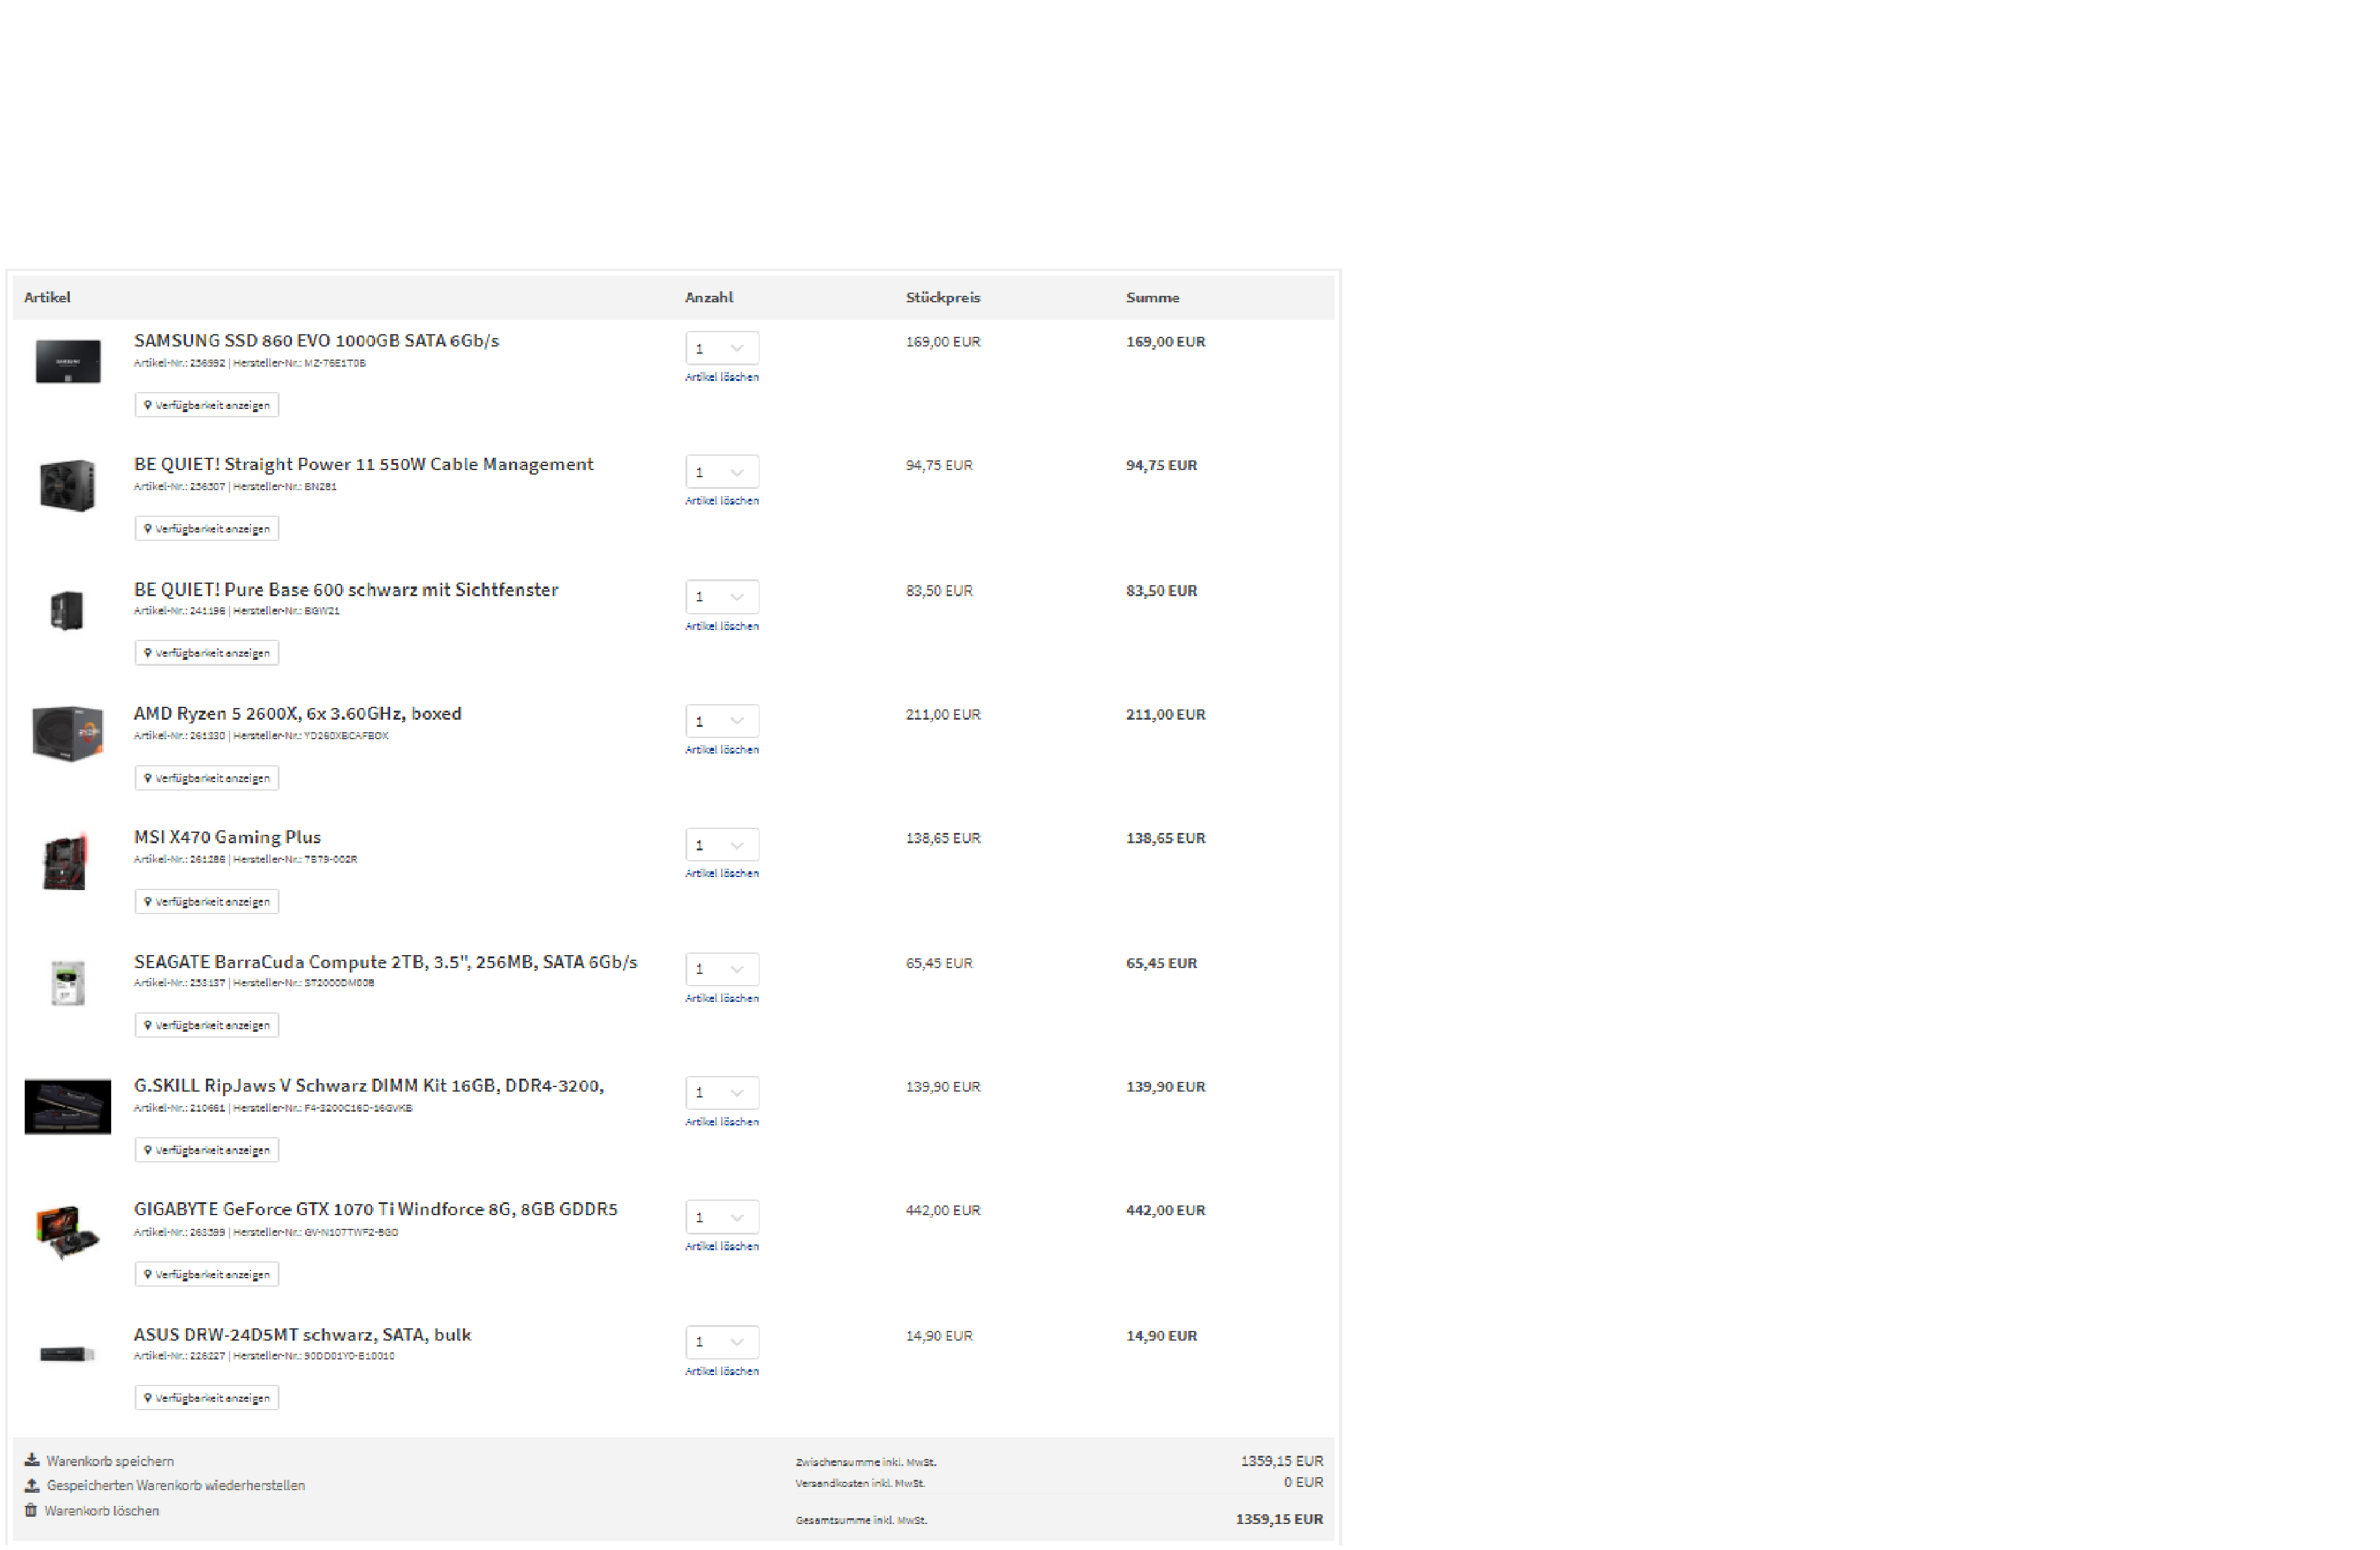Click the save cart download icon

pos(32,1460)
